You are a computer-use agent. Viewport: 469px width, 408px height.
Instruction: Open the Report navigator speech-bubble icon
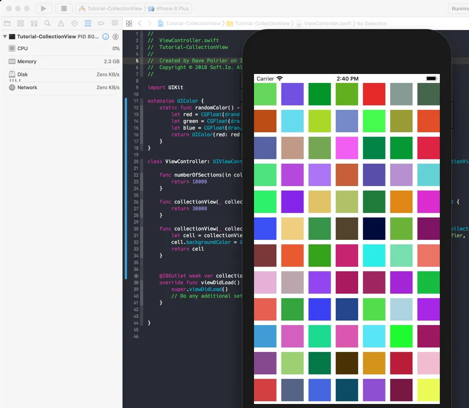[x=115, y=23]
